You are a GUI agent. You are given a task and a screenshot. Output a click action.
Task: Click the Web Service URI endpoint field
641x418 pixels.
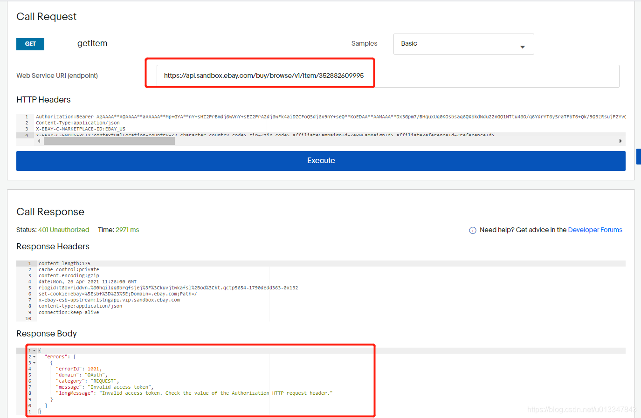click(388, 76)
